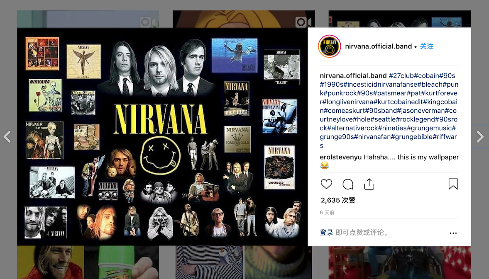Follow the account via 关注 link
Image resolution: width=489 pixels, height=279 pixels.
pos(427,46)
